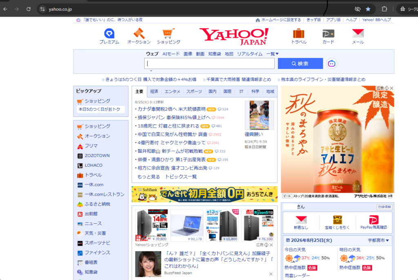The height and width of the screenshot is (280, 418).
Task: Dismiss the BuzzFeed Japan article card
Action: (271, 274)
